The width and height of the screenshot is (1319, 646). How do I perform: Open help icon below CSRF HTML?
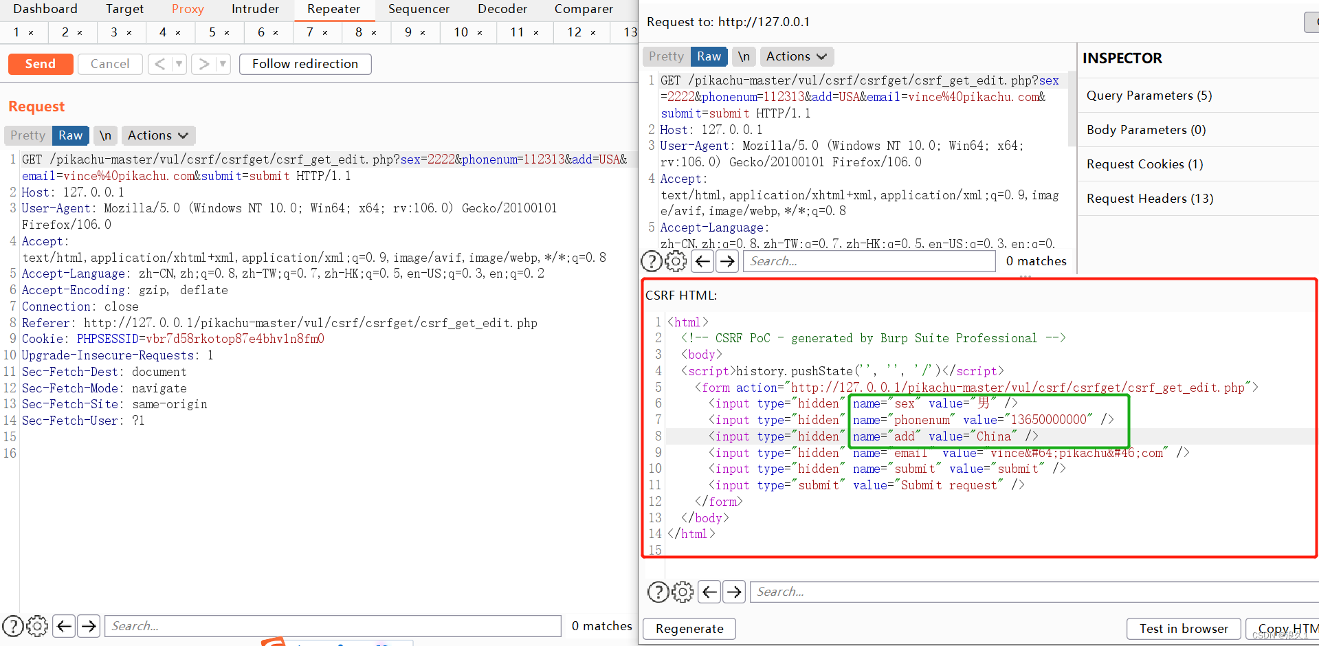click(658, 592)
